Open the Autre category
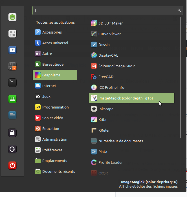Viewport: 187px width, 197px height. click(55, 54)
